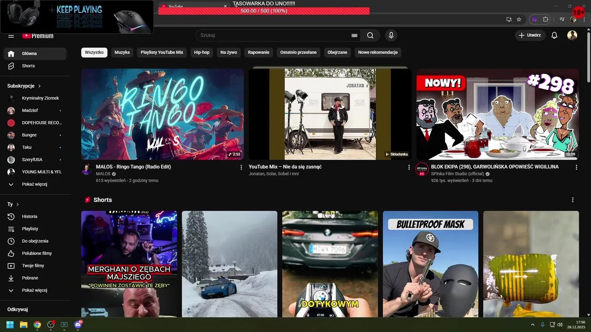Open the Subskrypcje section chevron
591x332 pixels.
pyautogui.click(x=40, y=86)
